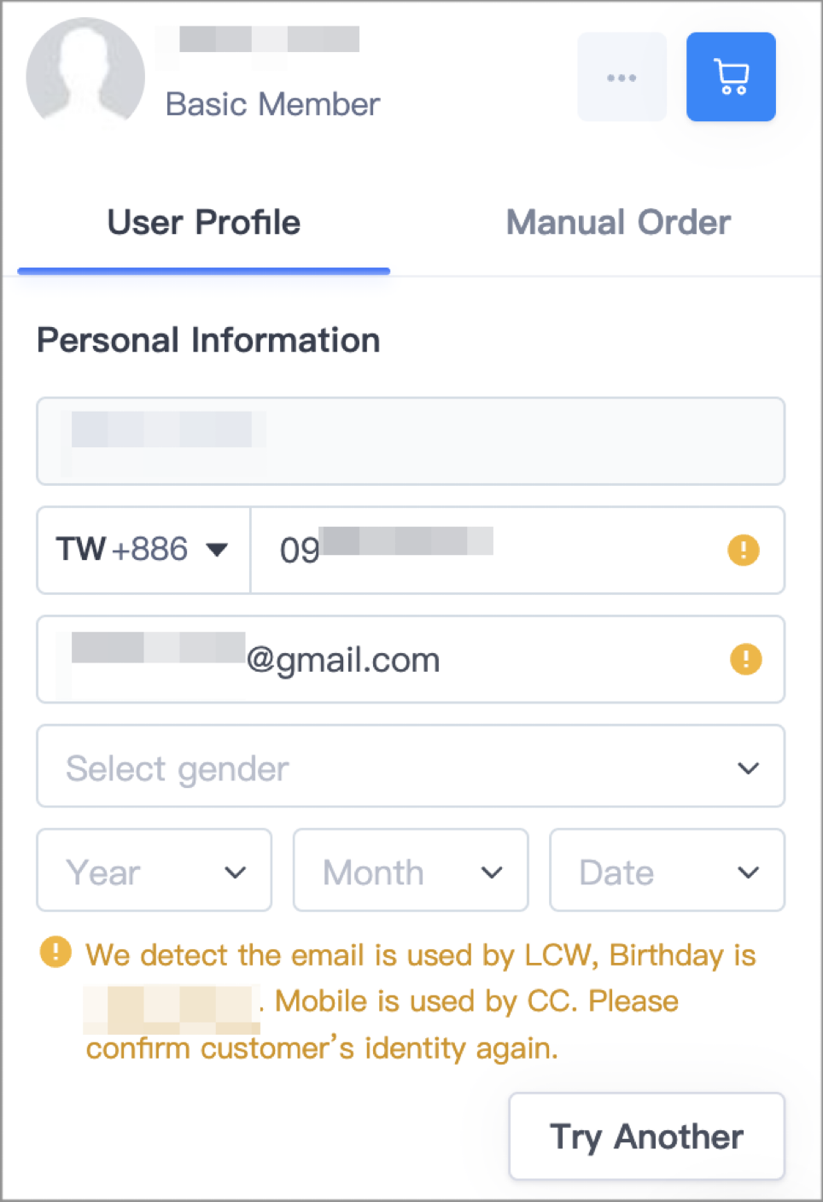Click into the mobile number field

[x=517, y=550]
